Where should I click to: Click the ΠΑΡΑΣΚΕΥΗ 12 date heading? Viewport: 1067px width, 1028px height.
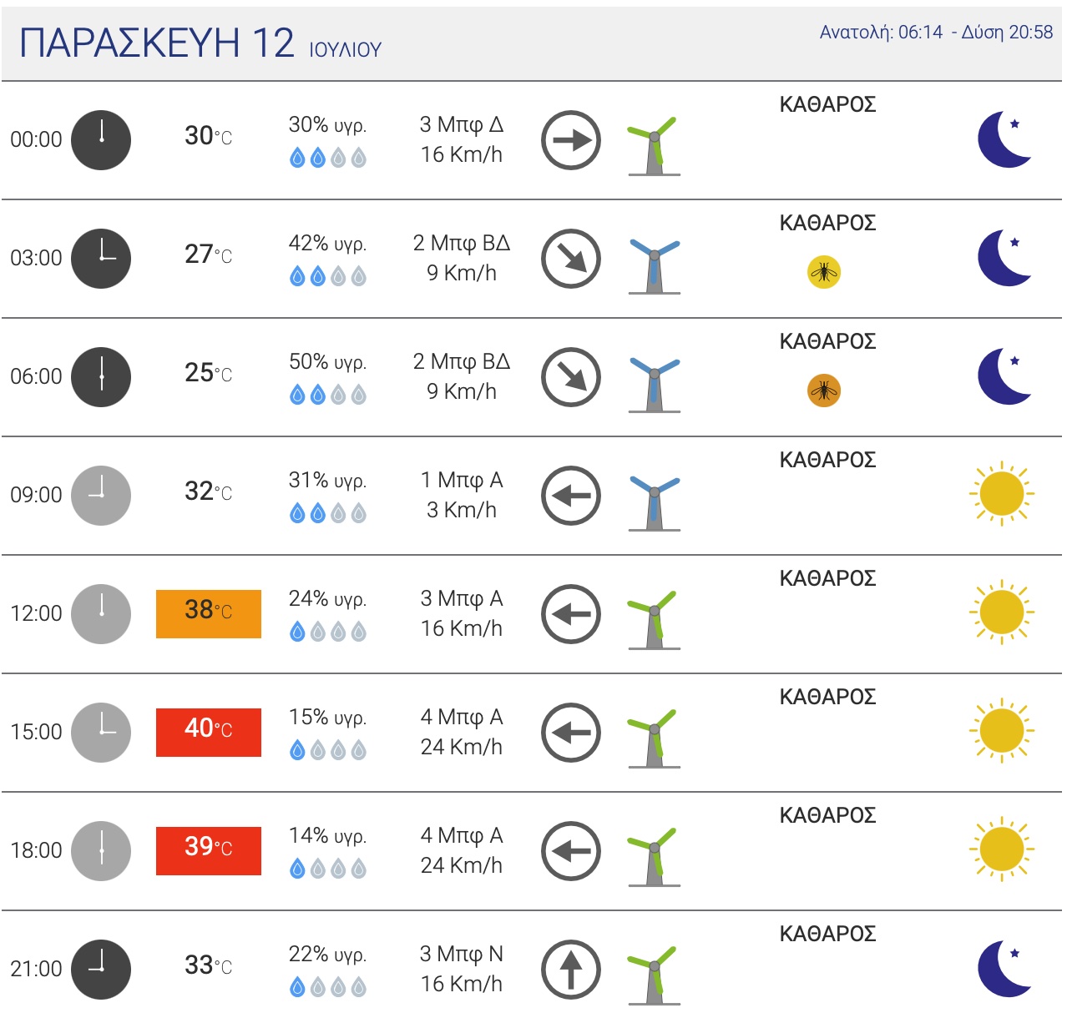(157, 43)
